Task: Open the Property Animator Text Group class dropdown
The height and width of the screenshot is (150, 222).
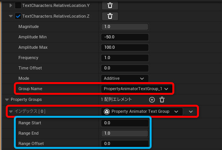Action: pyautogui.click(x=142, y=112)
